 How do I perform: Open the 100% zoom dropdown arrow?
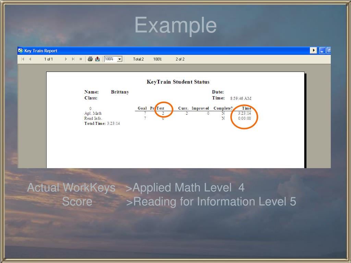pos(120,59)
